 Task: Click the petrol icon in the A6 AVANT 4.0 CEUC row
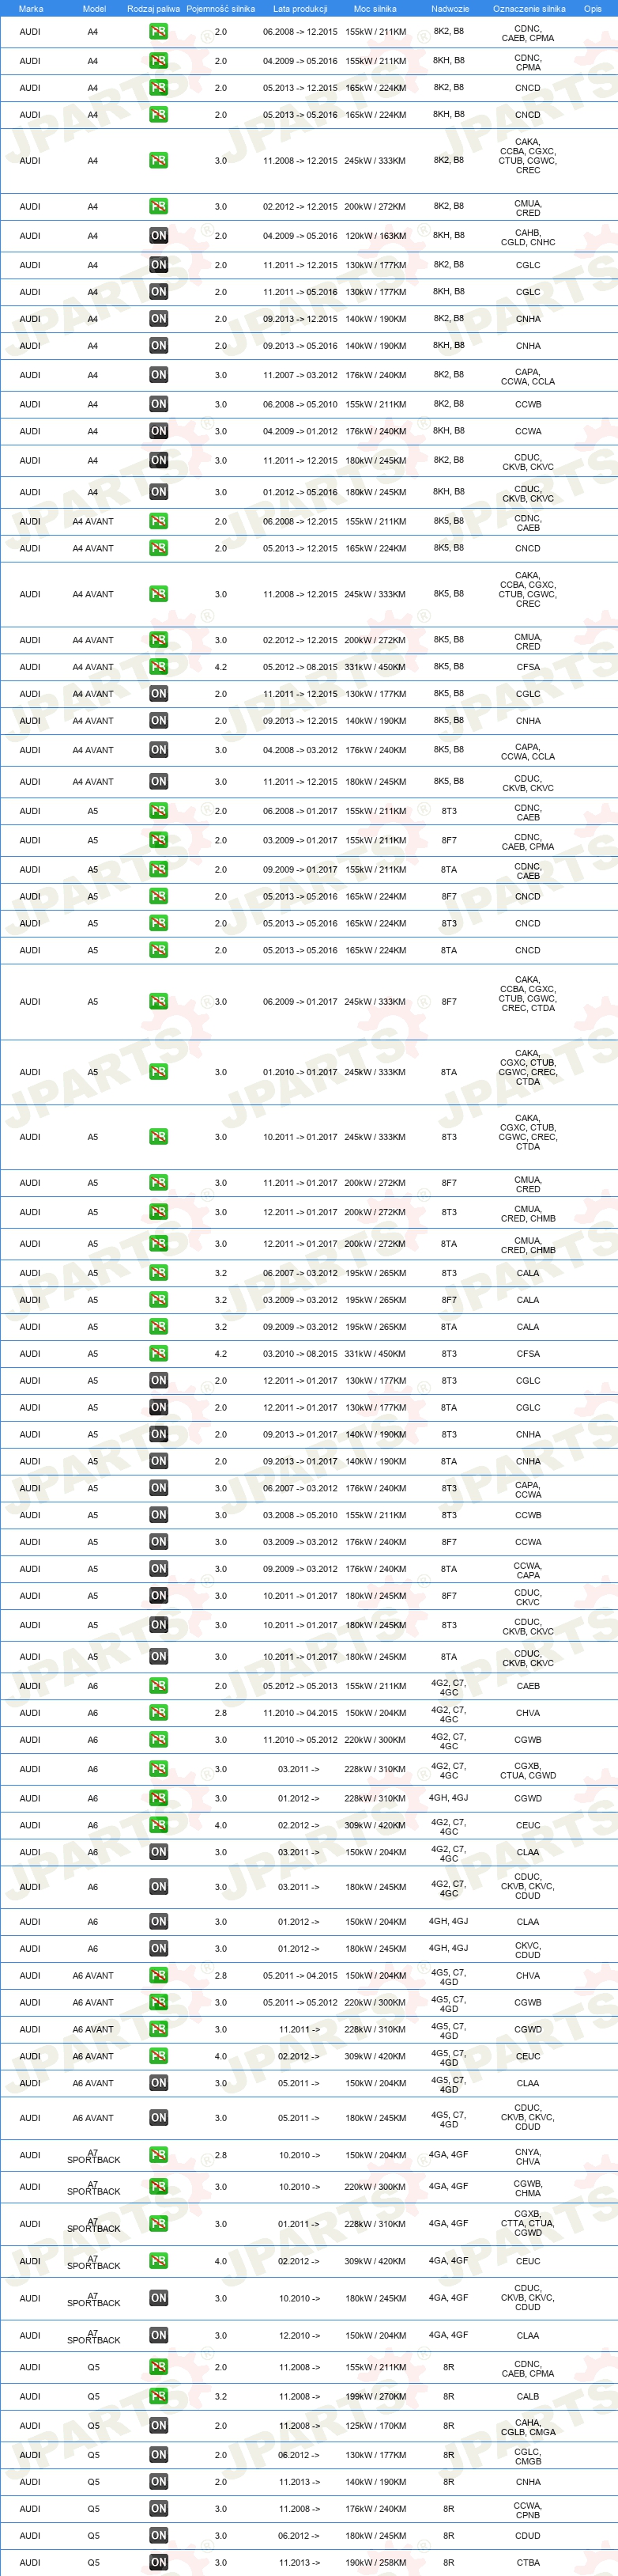click(159, 2056)
